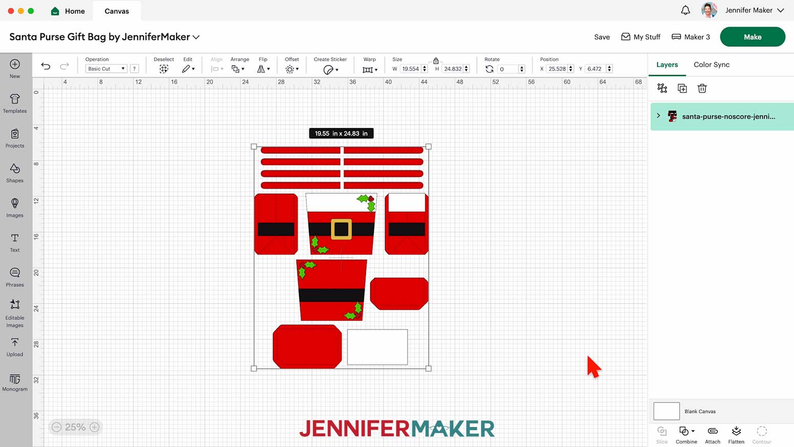Click the X position input field
794x447 pixels.
coord(557,69)
